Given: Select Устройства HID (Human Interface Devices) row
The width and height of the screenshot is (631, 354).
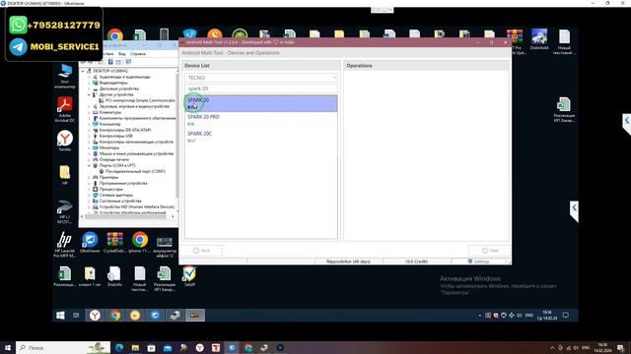Looking at the screenshot, I should click(134, 206).
